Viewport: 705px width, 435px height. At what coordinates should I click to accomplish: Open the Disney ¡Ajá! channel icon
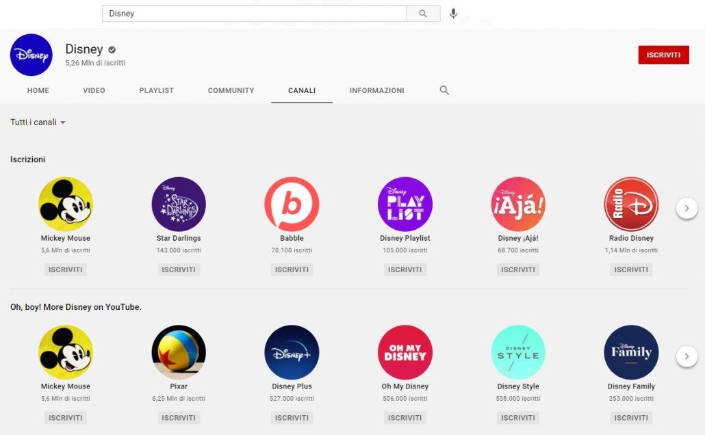click(x=518, y=204)
